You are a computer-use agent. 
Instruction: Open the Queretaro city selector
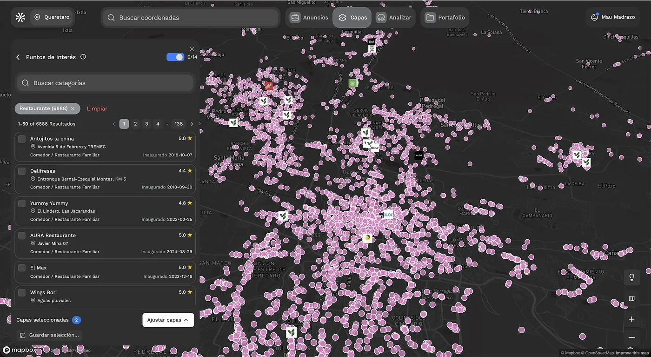pyautogui.click(x=52, y=17)
